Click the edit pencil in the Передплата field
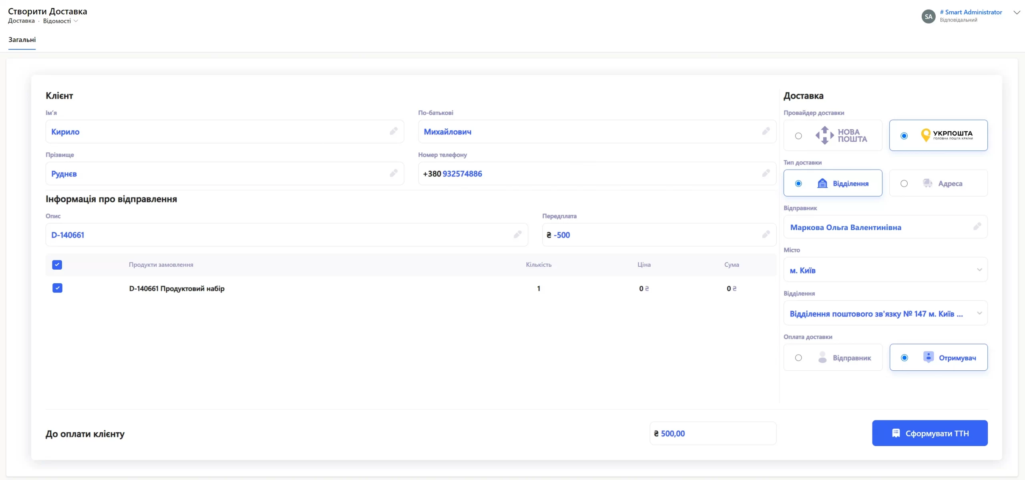 (x=766, y=234)
